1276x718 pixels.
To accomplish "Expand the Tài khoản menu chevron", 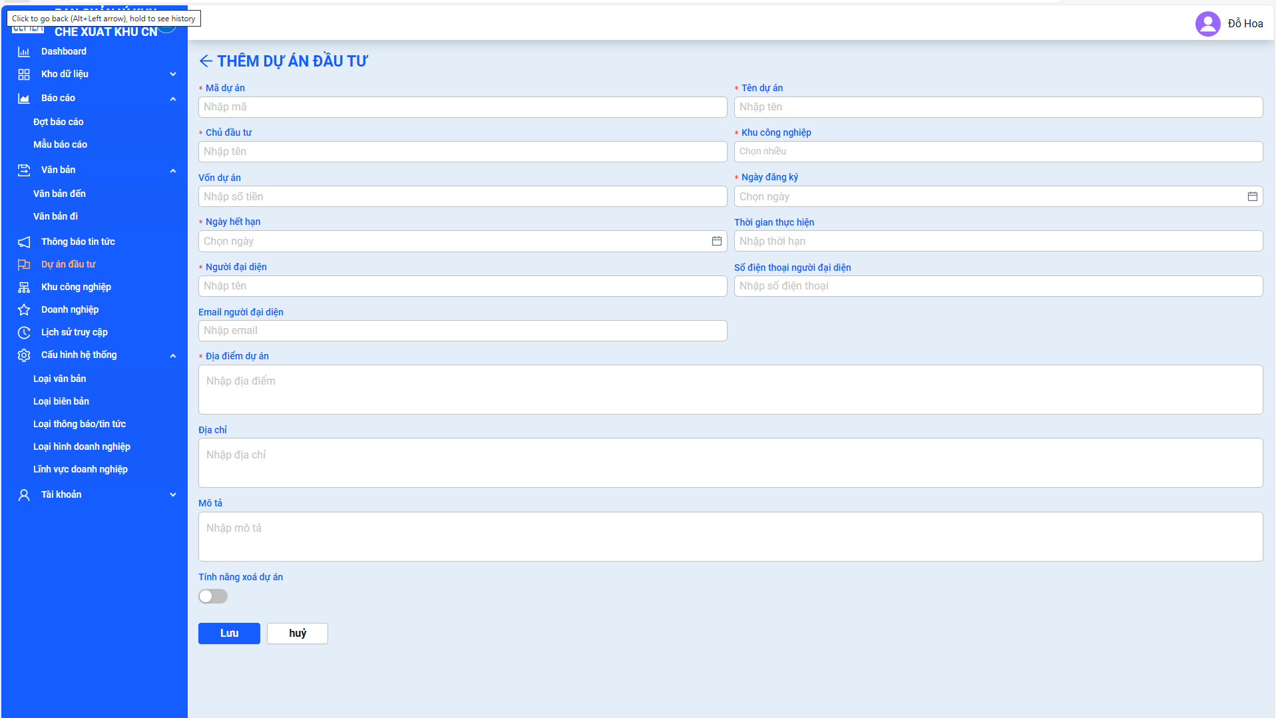I will (x=173, y=495).
